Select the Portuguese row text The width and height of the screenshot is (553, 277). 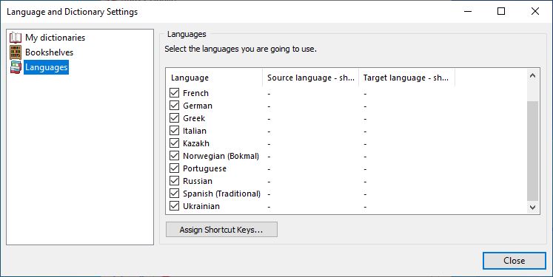click(204, 168)
